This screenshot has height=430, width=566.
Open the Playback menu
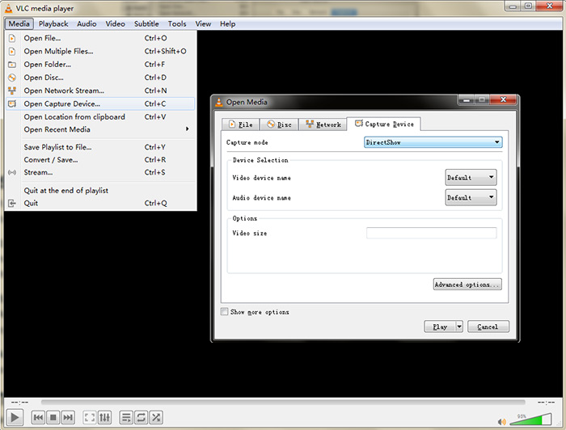(x=53, y=23)
